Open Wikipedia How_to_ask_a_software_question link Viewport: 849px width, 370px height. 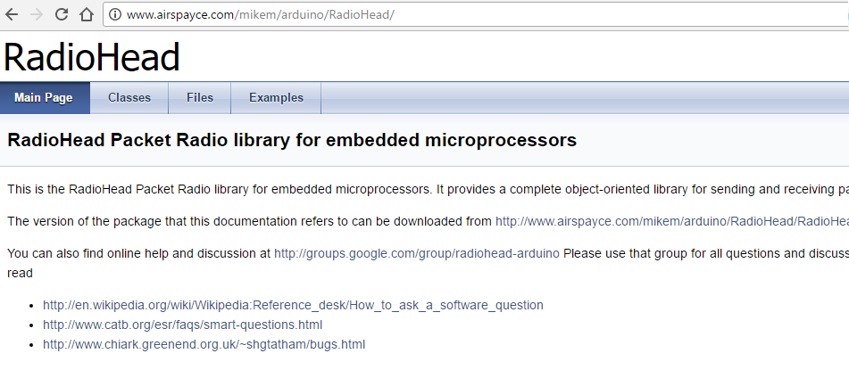coord(293,305)
